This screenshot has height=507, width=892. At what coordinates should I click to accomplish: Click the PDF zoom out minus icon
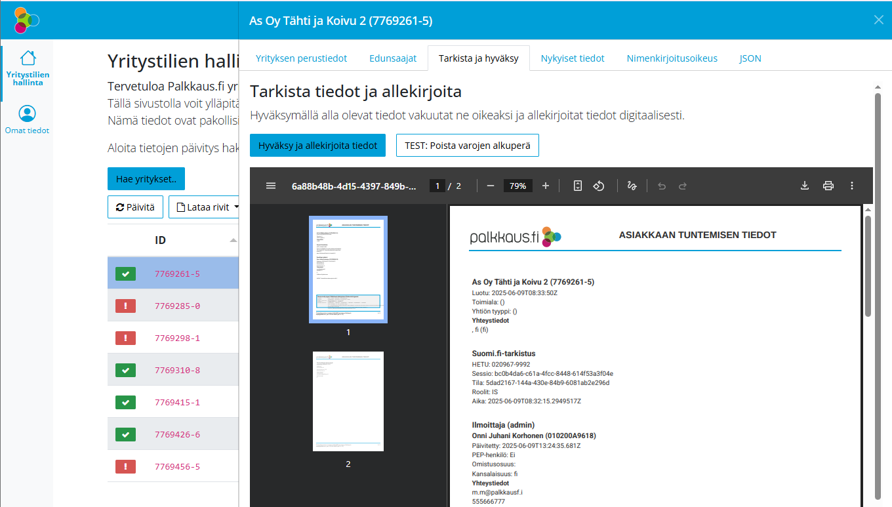pos(491,186)
